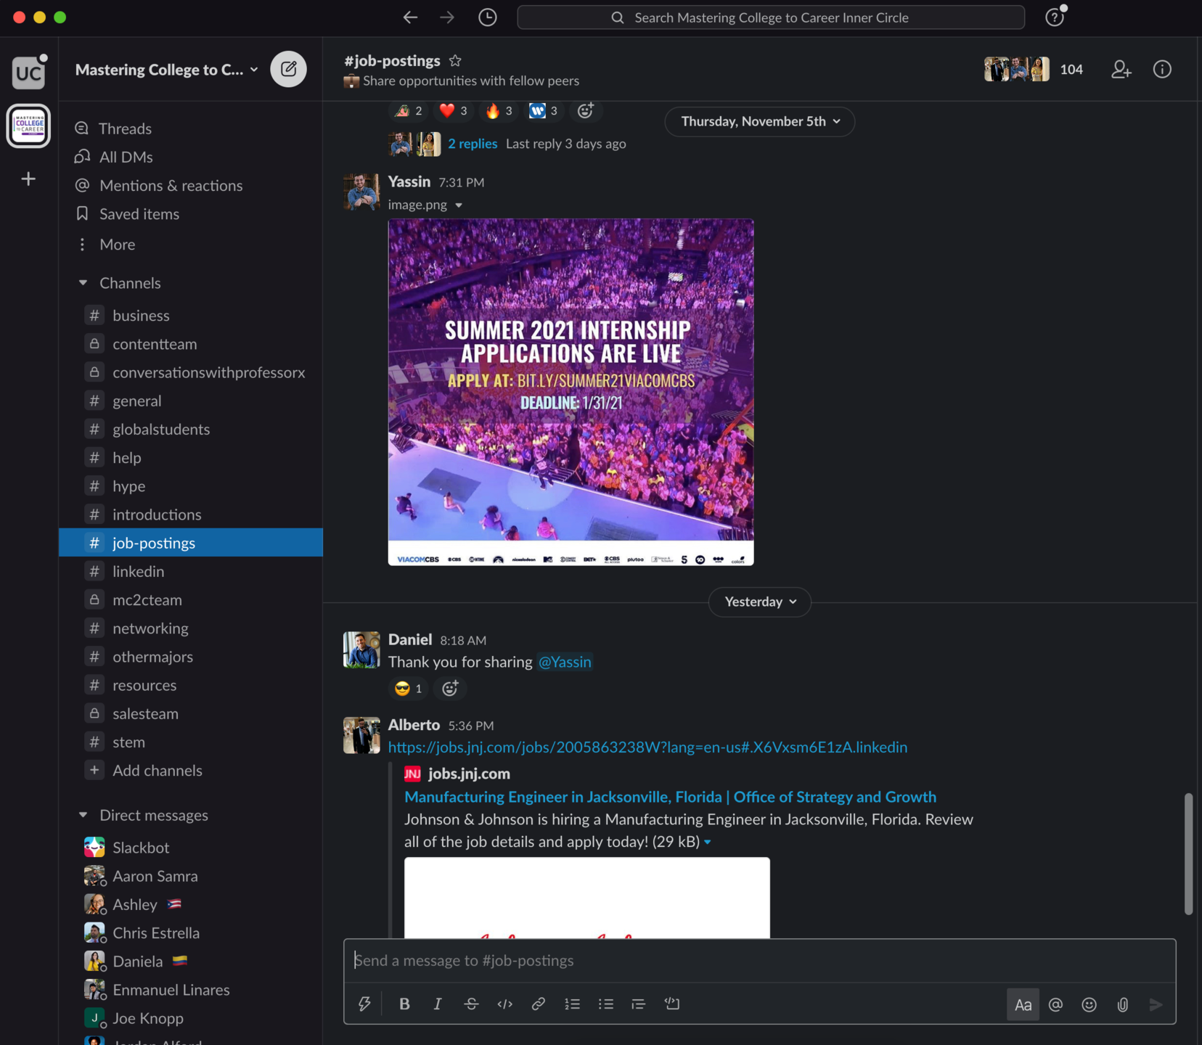Click the send message arrow
Screen dimensions: 1202x1045
click(1156, 1005)
